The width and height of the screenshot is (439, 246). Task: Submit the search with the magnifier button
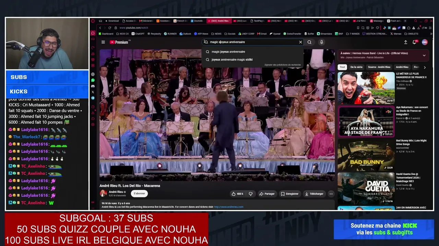point(309,42)
